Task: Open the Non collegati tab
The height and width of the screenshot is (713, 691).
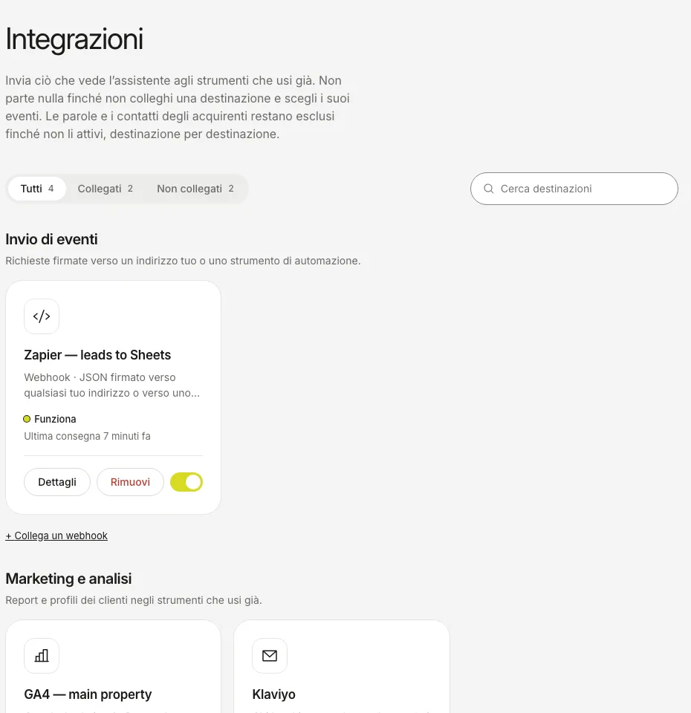Action: 195,189
